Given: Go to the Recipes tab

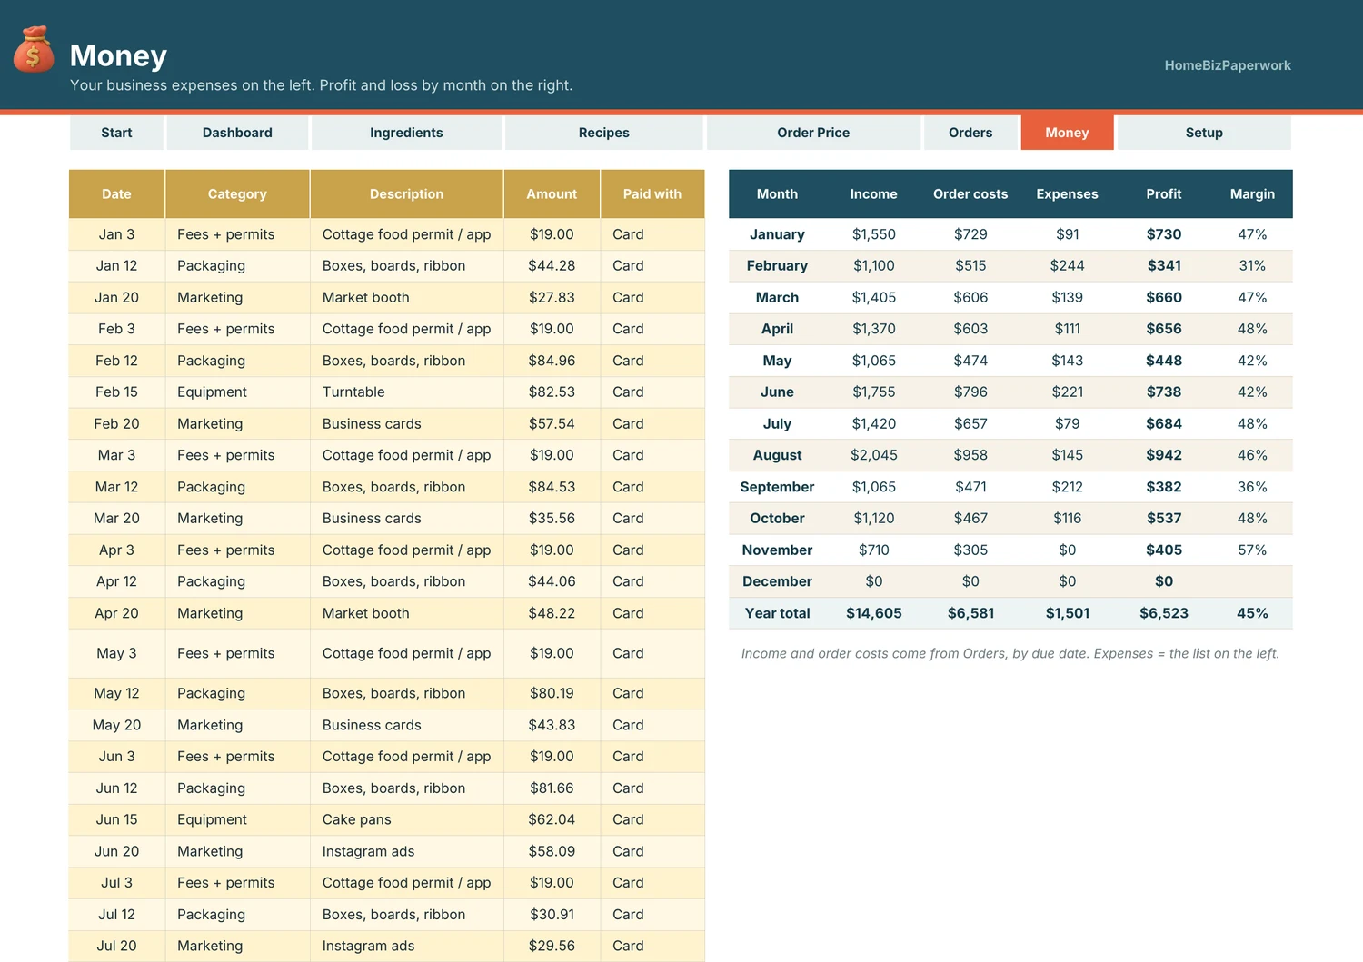Looking at the screenshot, I should click(604, 133).
